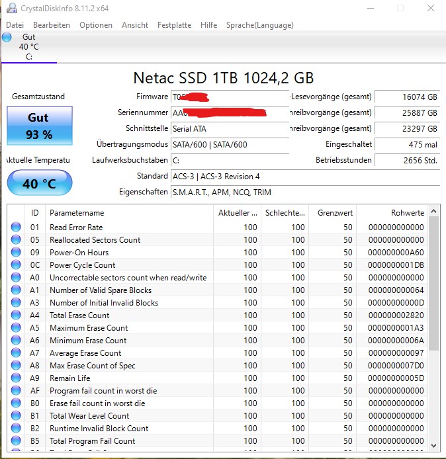Click the Seriennummer value field
Viewport: 446px width, 459px height.
pyautogui.click(x=230, y=112)
